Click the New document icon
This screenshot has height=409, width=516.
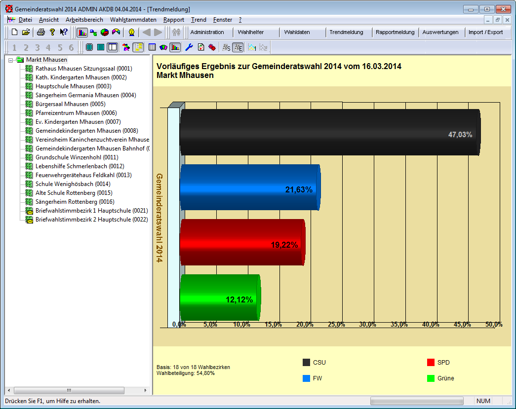click(x=14, y=33)
